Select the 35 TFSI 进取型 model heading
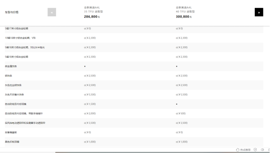 pyautogui.click(x=94, y=12)
